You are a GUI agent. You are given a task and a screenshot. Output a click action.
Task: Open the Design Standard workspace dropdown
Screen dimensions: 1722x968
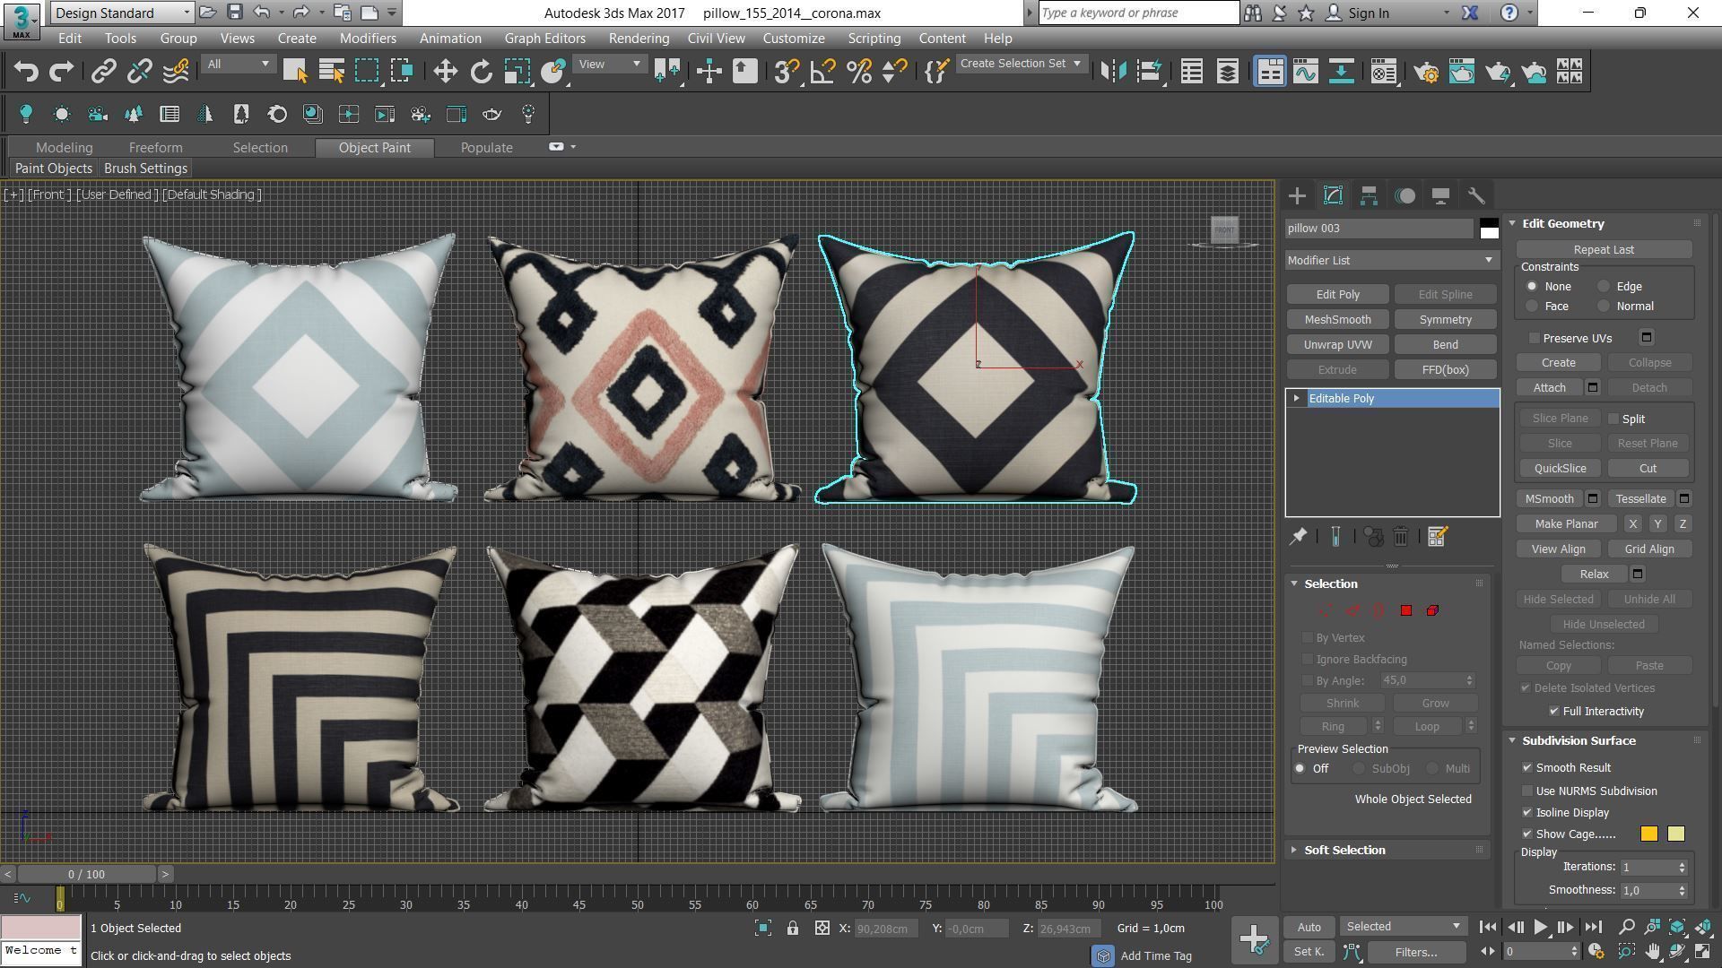[123, 13]
